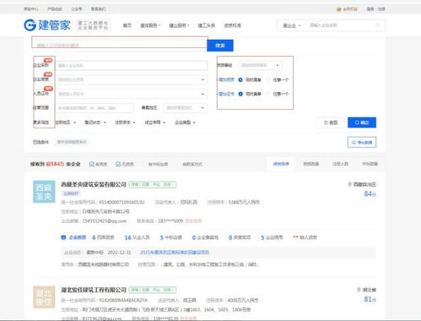This screenshot has height=321, width=421.
Task: Click the blue 搜索 button
Action: coord(220,46)
